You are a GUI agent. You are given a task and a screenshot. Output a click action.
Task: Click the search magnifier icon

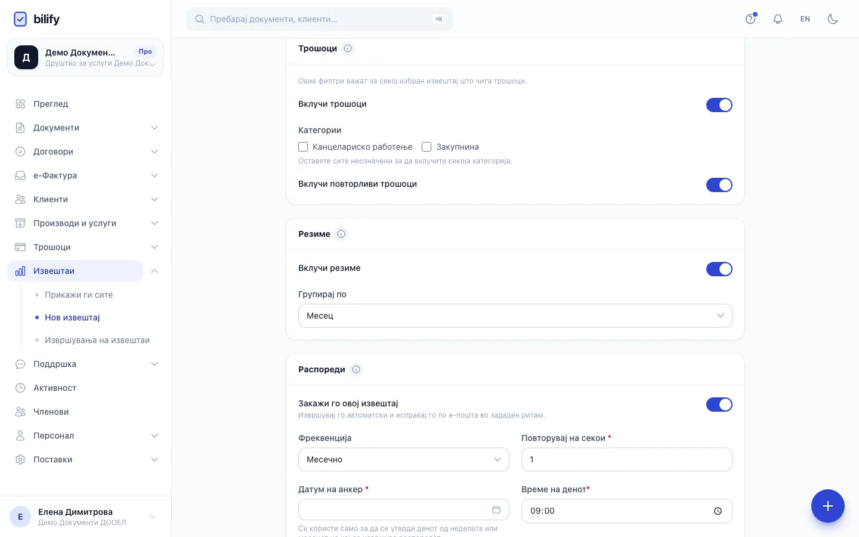click(200, 19)
